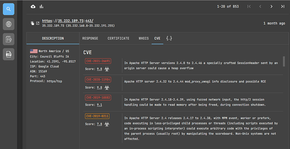Open host in new tab icon
Viewport: 290px width, 149px height.
(38, 23)
